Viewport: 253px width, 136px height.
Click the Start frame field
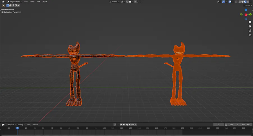tap(234, 125)
